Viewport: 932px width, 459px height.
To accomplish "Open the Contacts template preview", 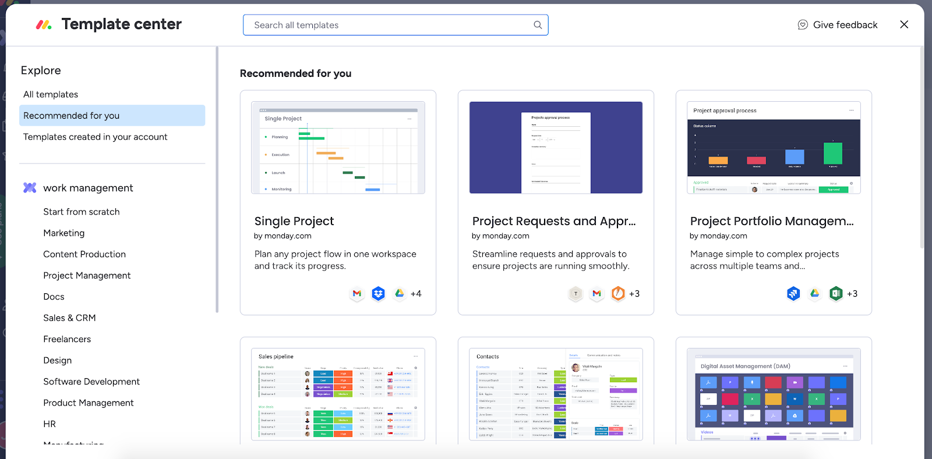I will coord(556,394).
